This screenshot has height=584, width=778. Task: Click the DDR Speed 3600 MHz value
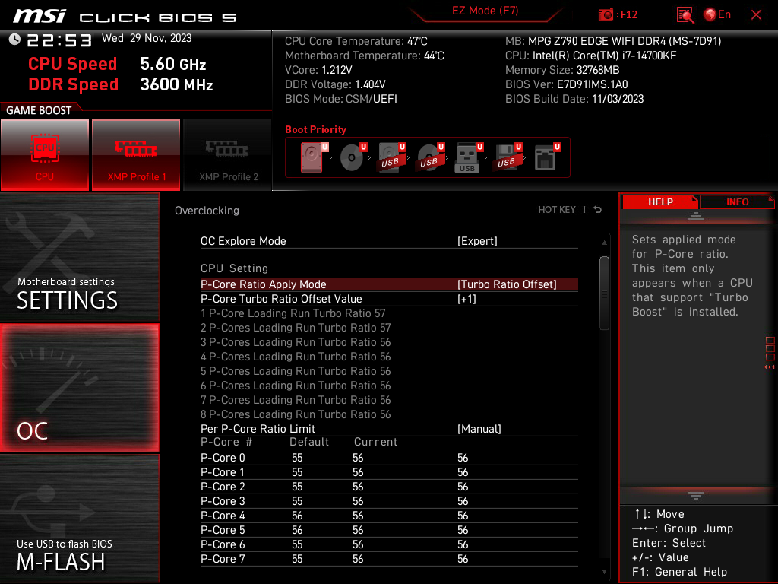(x=176, y=84)
